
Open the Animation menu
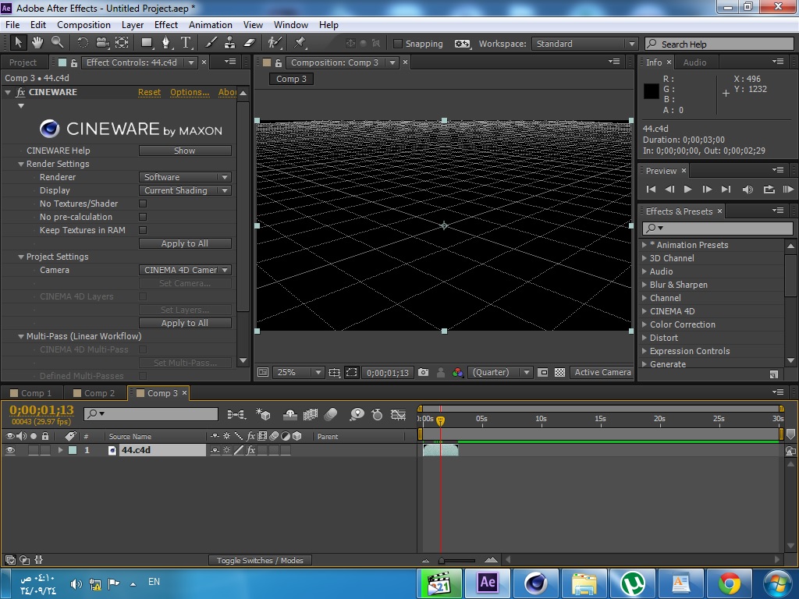(211, 25)
